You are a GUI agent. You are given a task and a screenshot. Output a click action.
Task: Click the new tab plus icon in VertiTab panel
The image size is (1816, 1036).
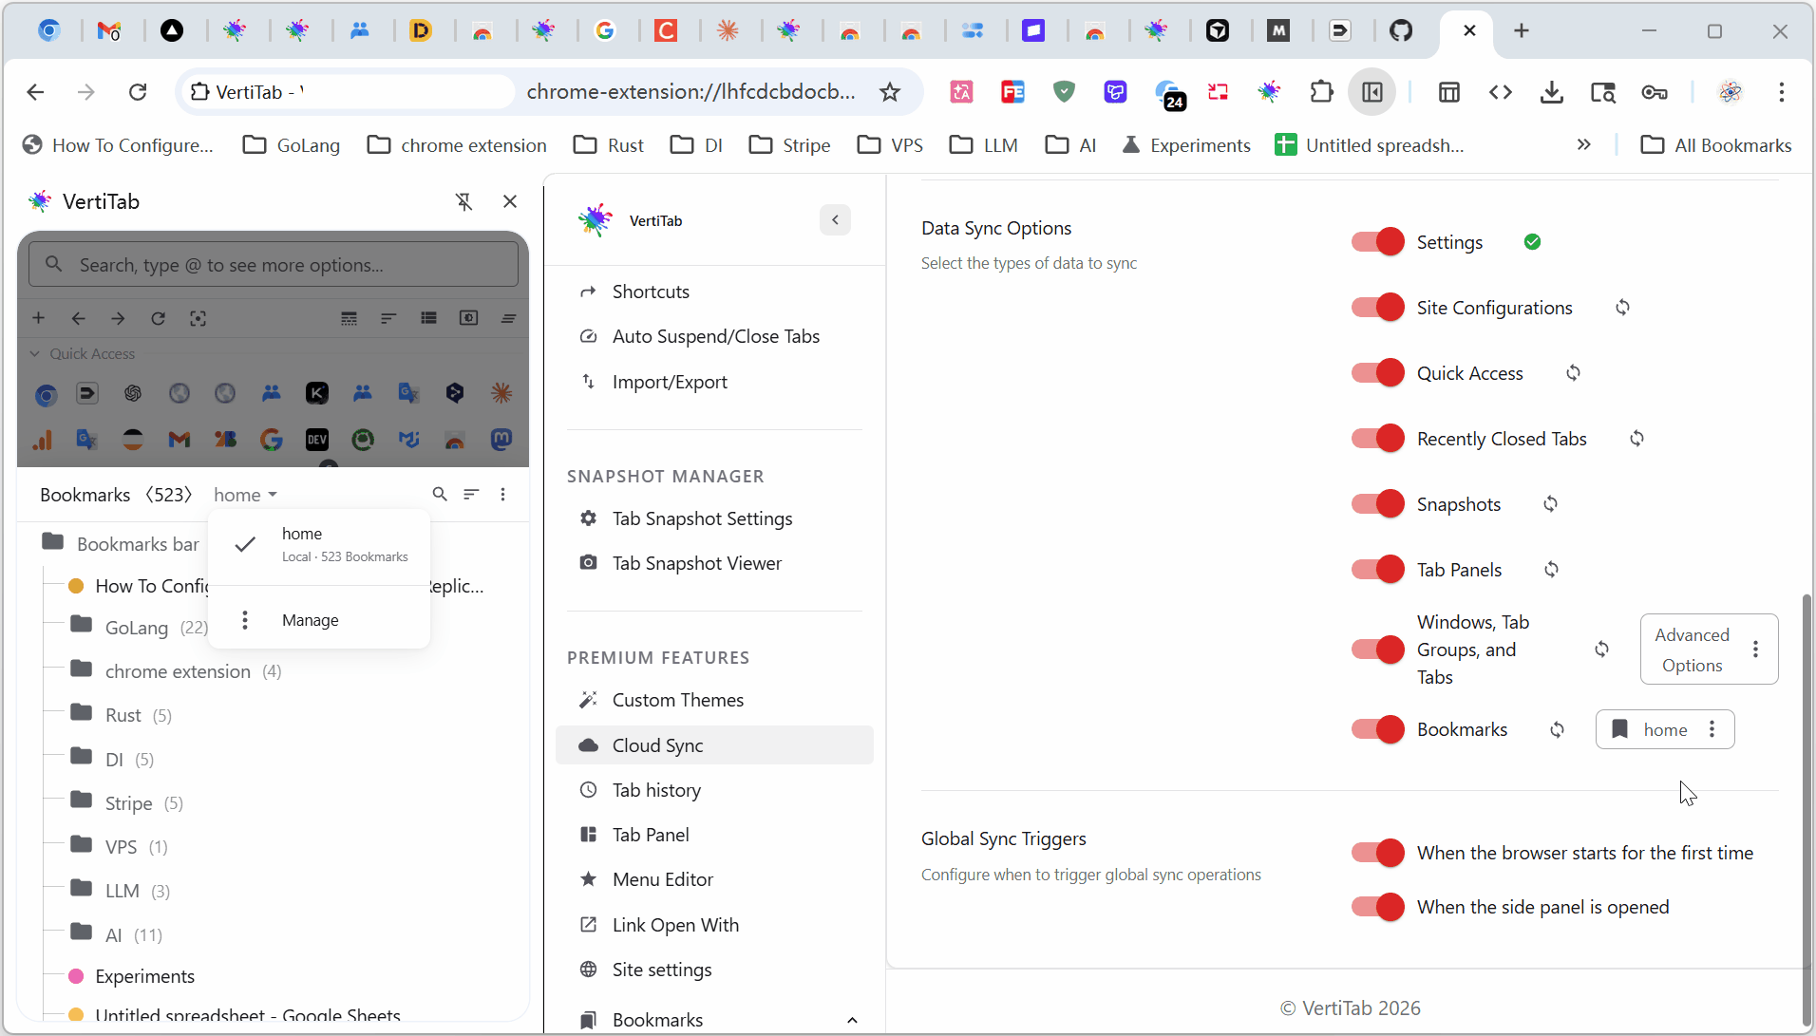[x=39, y=318]
